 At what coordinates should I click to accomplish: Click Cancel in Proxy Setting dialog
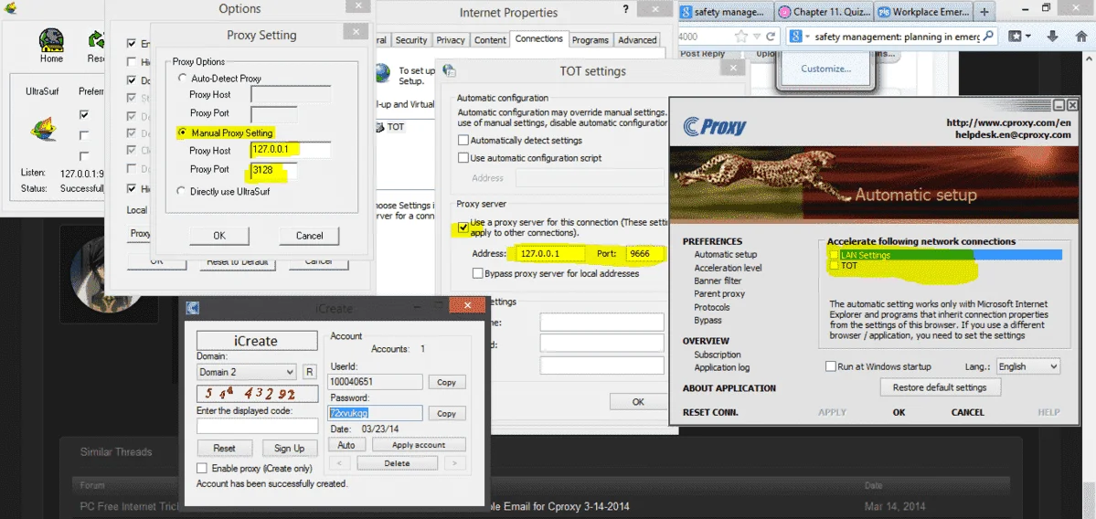point(309,236)
